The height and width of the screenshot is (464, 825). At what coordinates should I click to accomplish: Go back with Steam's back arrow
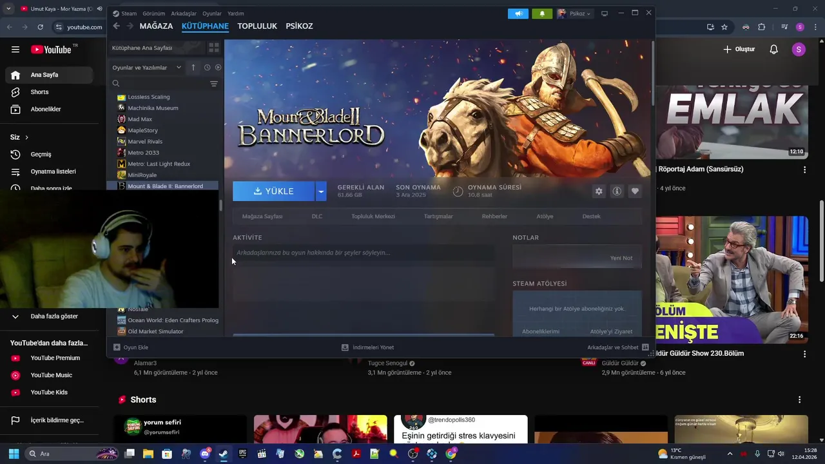point(116,26)
